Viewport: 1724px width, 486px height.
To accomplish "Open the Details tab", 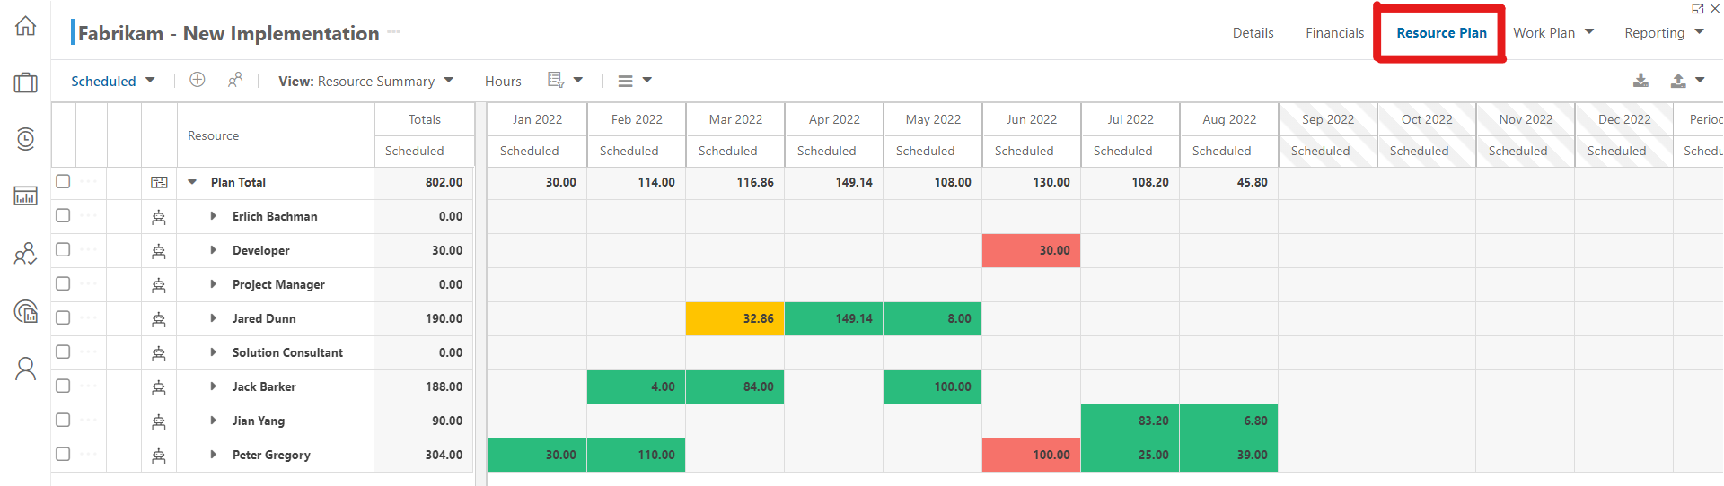I will 1253,33.
